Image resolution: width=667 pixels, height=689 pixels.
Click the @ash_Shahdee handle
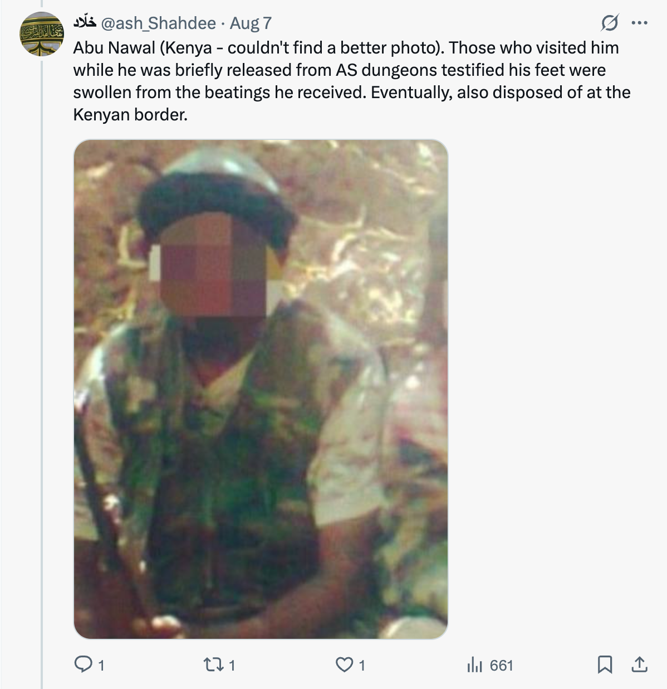point(158,23)
